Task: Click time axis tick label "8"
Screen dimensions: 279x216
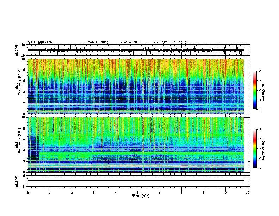Action: coord(204,193)
